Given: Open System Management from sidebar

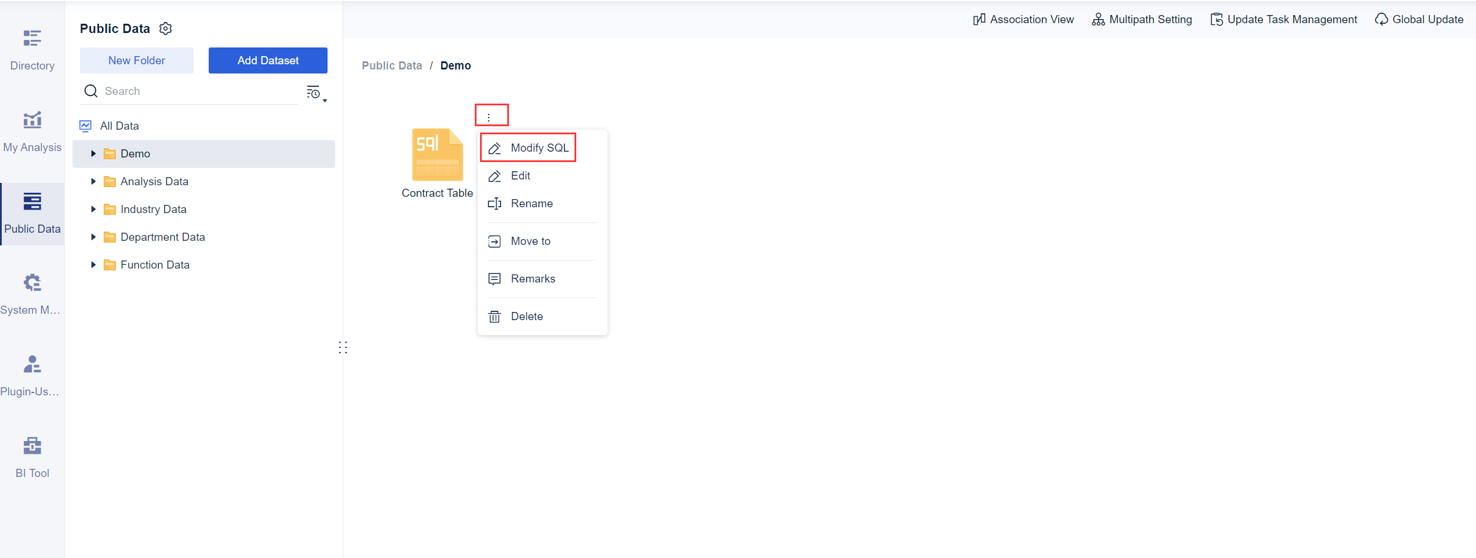Looking at the screenshot, I should pos(32,292).
